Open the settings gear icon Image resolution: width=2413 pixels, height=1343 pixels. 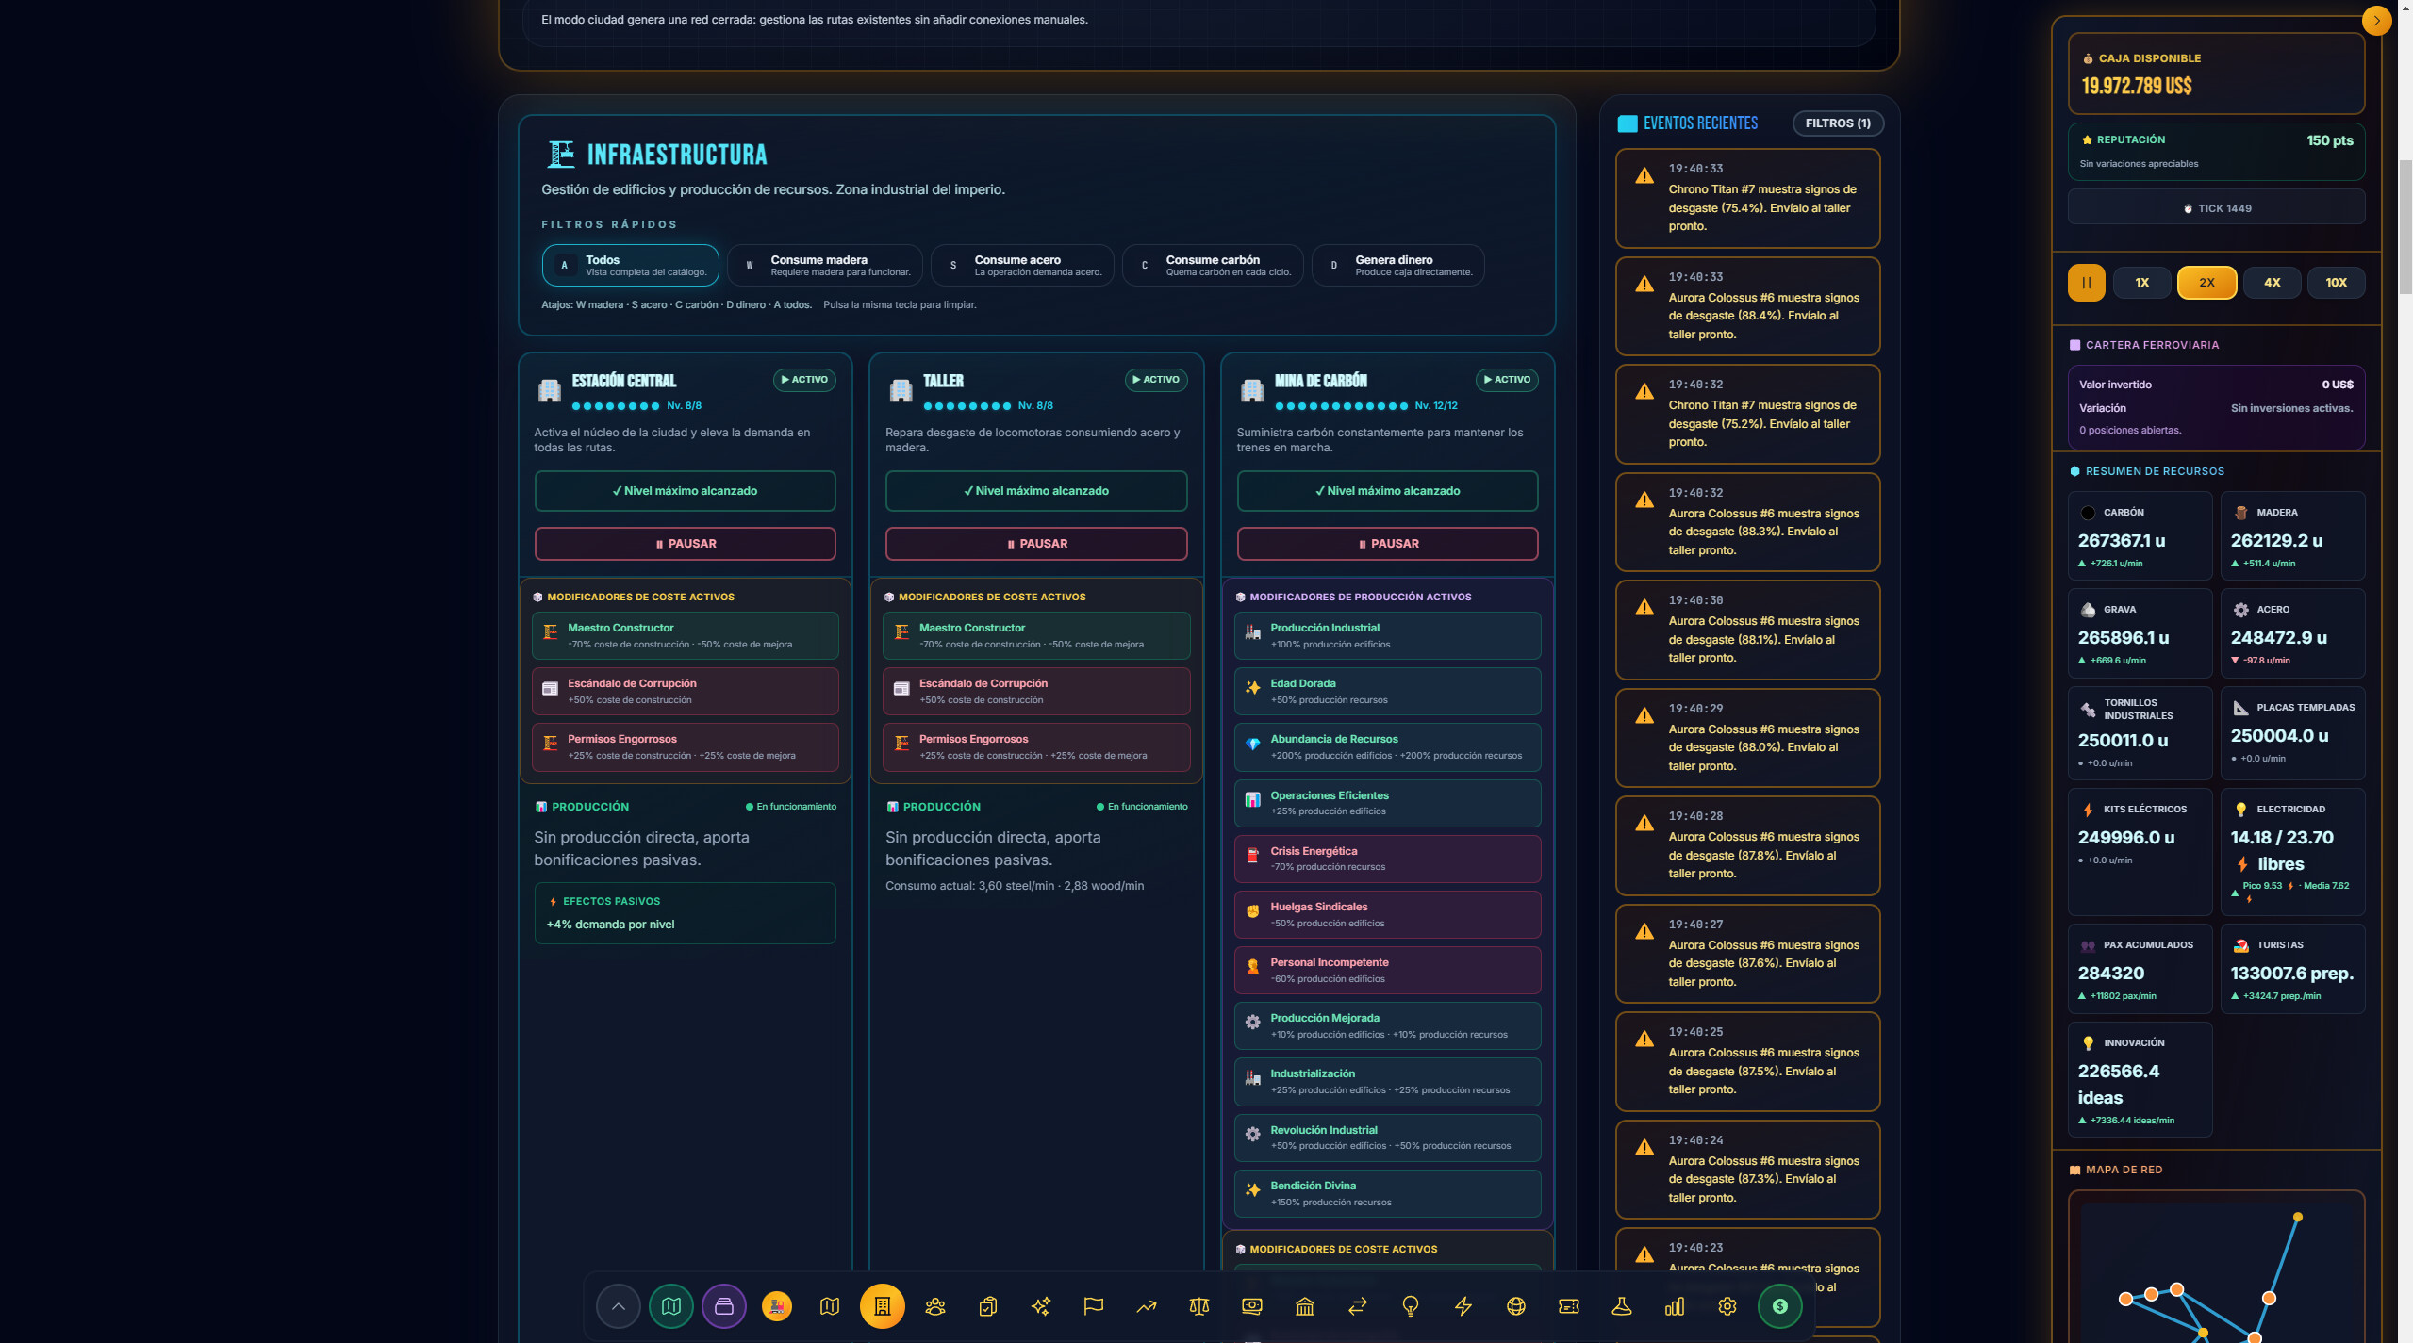pos(1727,1306)
